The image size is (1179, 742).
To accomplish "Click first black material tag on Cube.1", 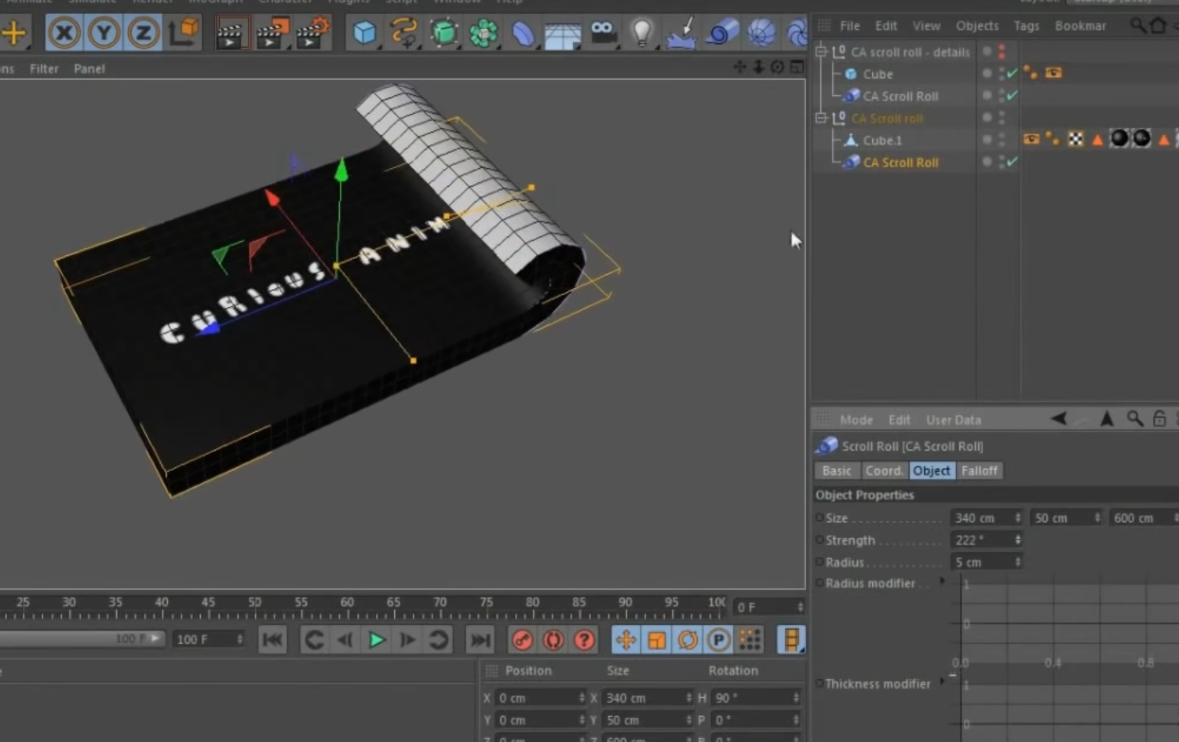I will (1119, 139).
